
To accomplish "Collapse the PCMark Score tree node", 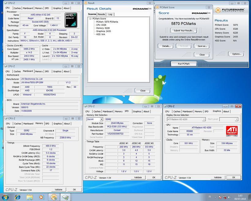I will tap(90, 19).
